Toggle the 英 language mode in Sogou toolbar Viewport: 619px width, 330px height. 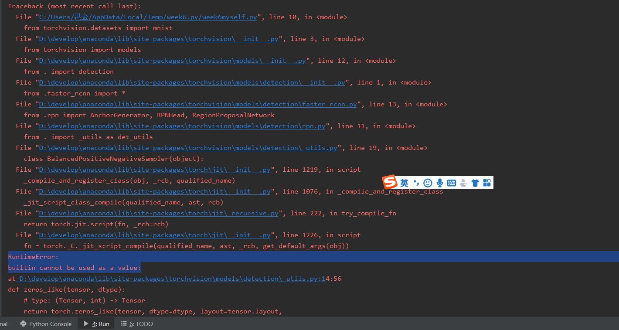tap(405, 183)
